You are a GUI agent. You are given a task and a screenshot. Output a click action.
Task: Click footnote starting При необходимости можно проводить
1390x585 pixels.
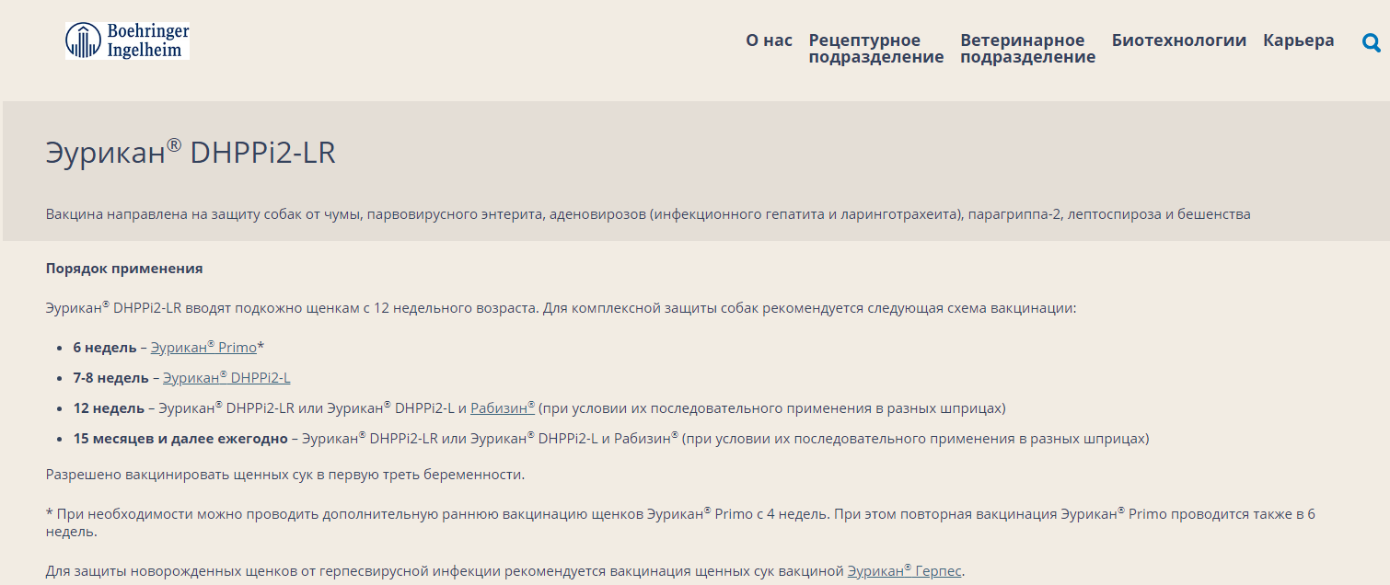click(x=680, y=522)
